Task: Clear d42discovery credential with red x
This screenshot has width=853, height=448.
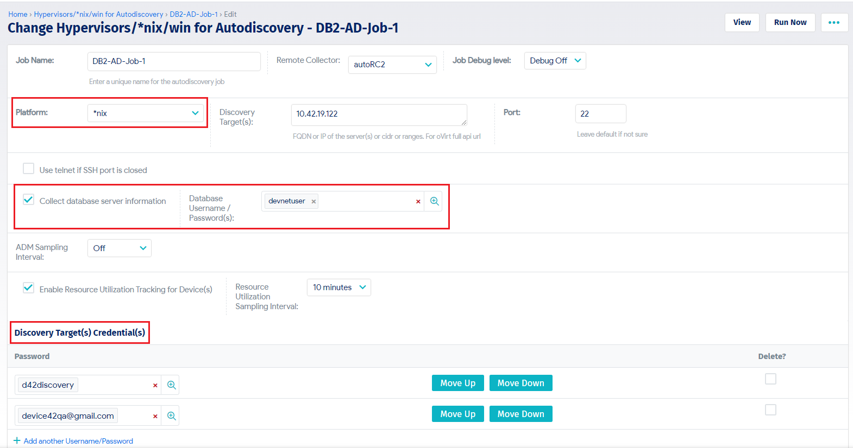Action: (x=155, y=385)
